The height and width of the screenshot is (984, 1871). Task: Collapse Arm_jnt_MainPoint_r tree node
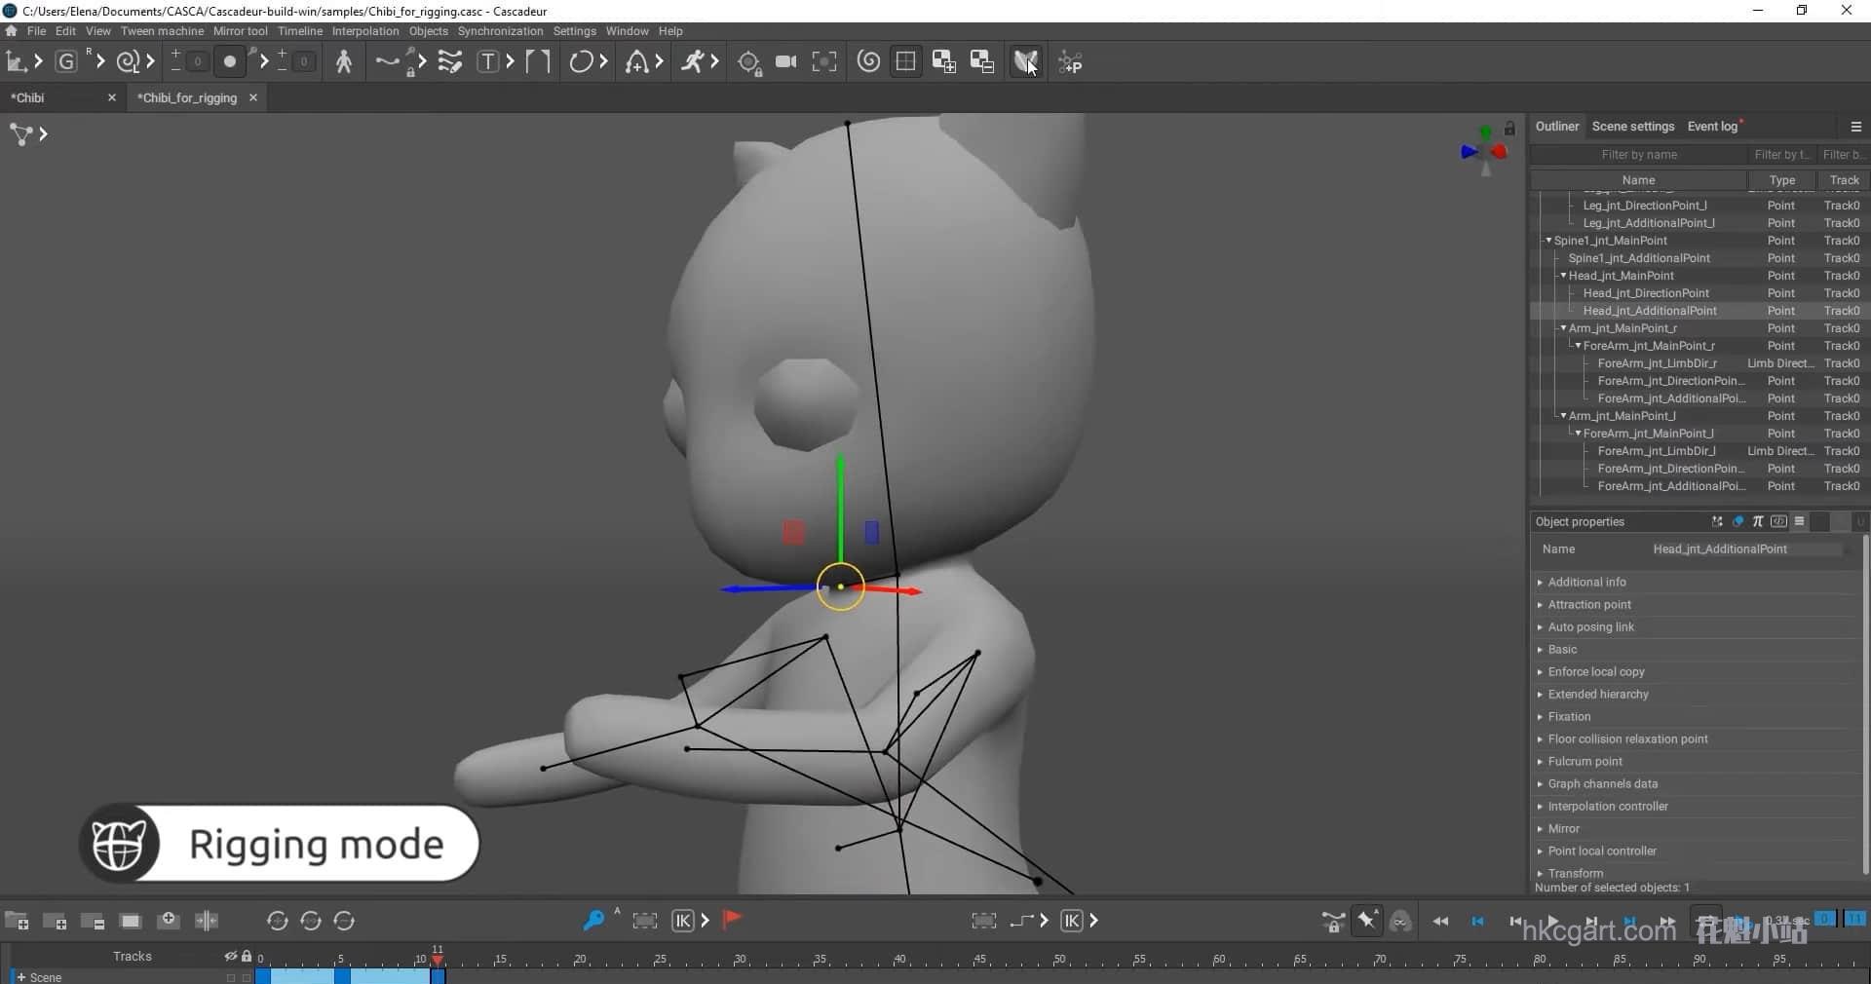pos(1563,328)
